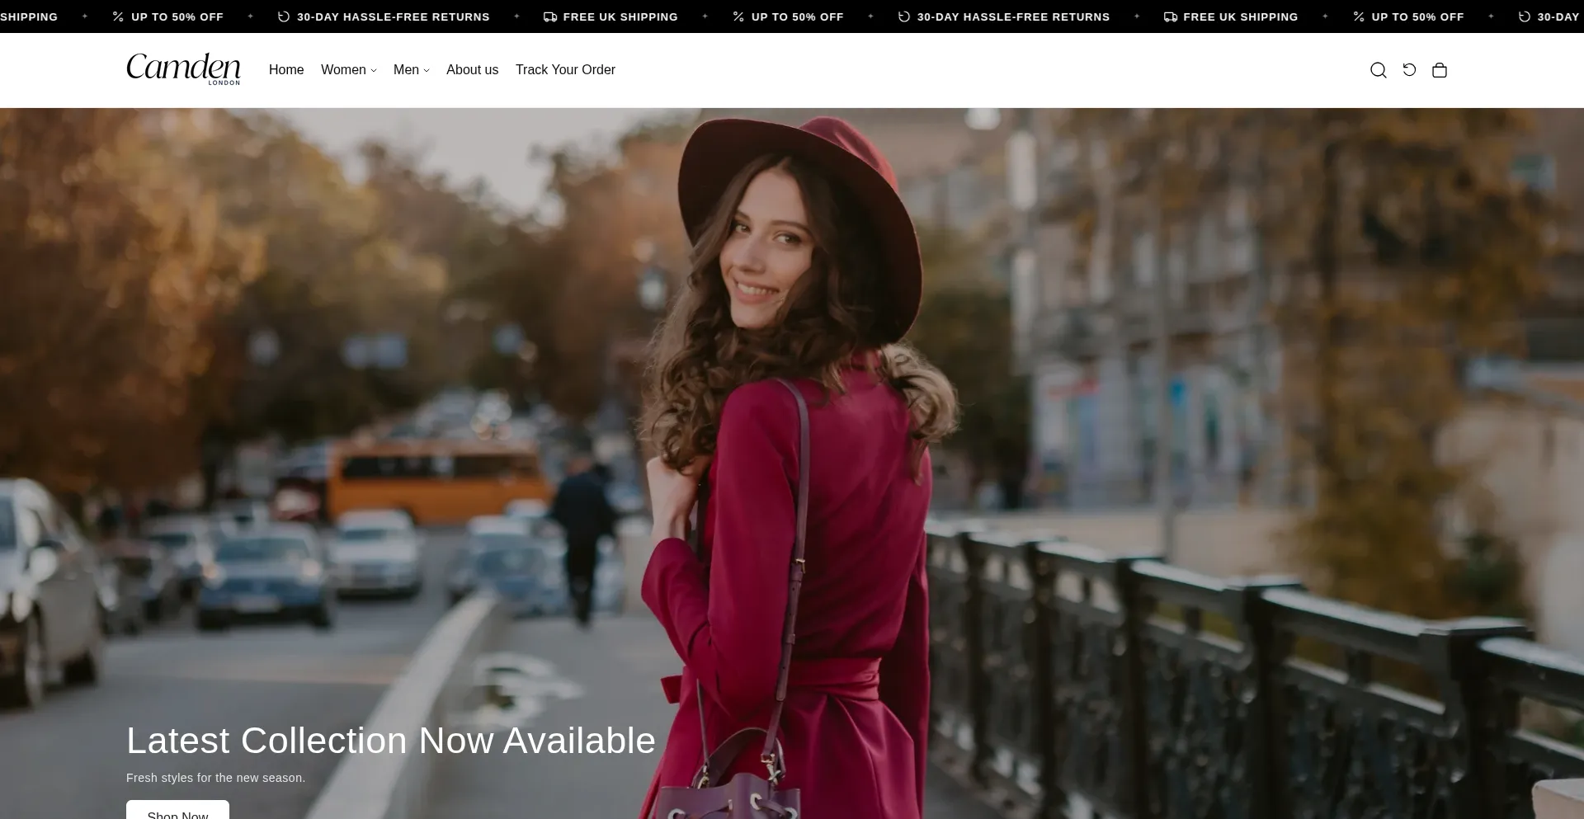Select Track Your Order in navigation
Image resolution: width=1584 pixels, height=819 pixels.
(x=565, y=70)
